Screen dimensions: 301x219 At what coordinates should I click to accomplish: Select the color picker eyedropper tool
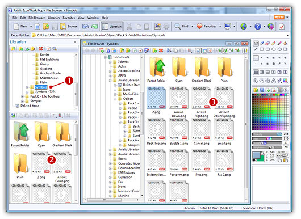click(262, 44)
